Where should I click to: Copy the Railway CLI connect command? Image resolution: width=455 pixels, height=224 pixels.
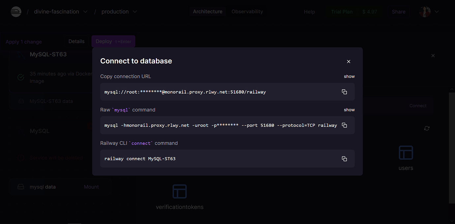344,158
